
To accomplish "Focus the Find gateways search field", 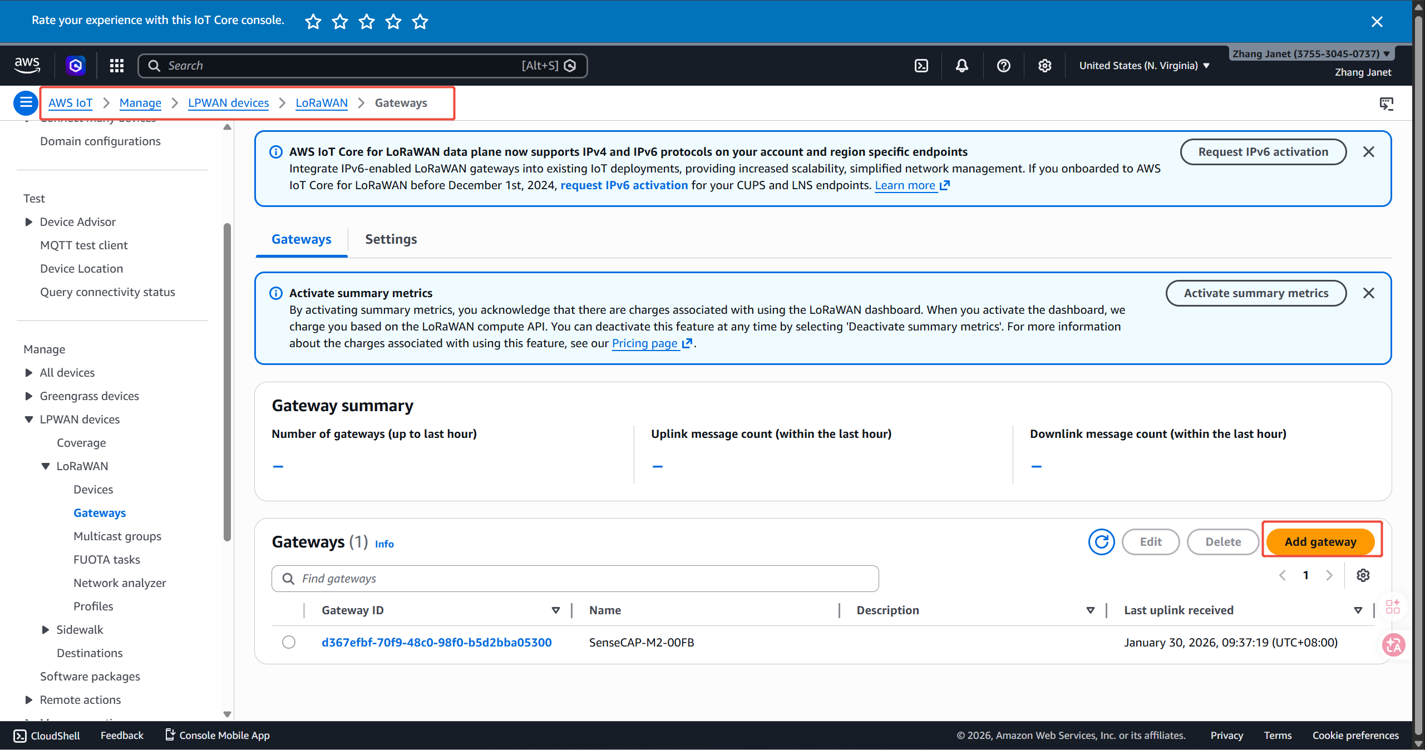I will click(x=575, y=579).
